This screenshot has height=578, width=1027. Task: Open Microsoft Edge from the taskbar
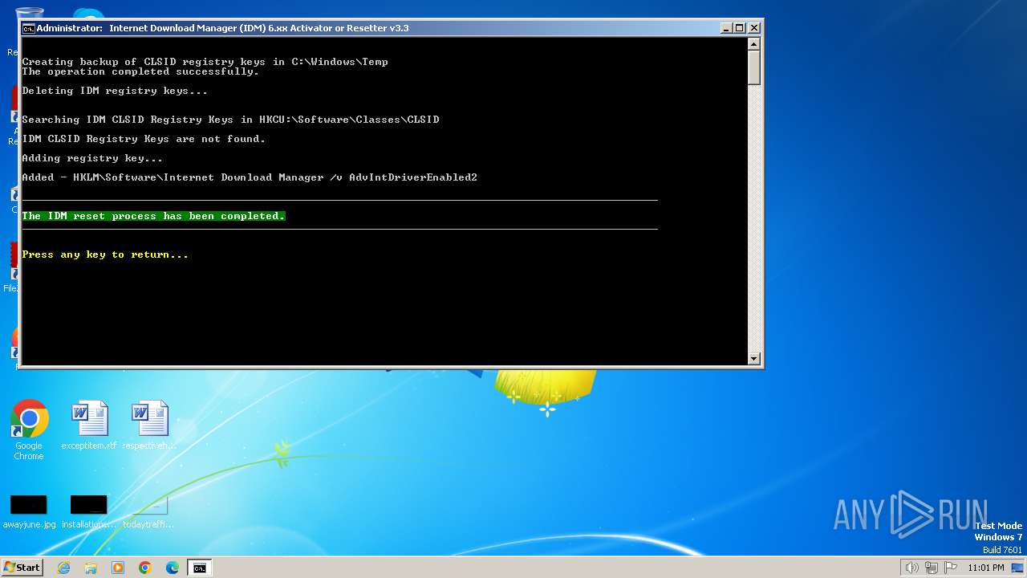173,568
